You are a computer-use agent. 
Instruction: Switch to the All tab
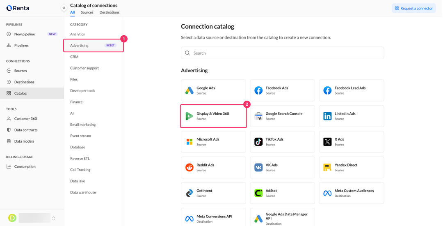[x=73, y=12]
